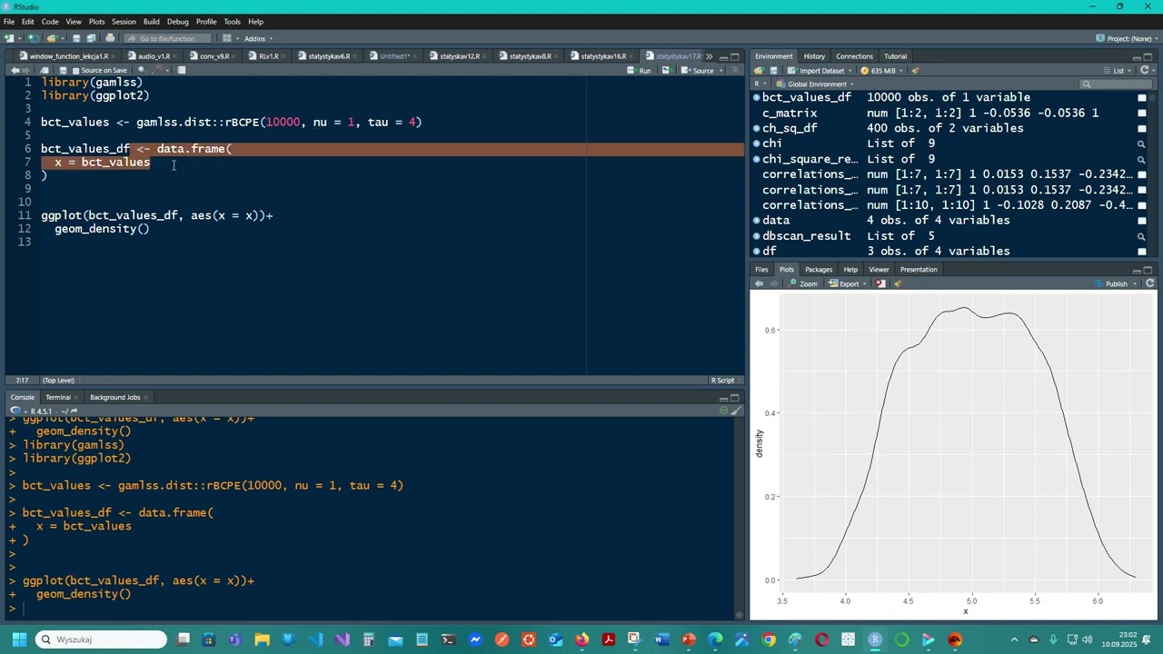
Task: Clear environment objects with the broom icon
Action: point(915,71)
